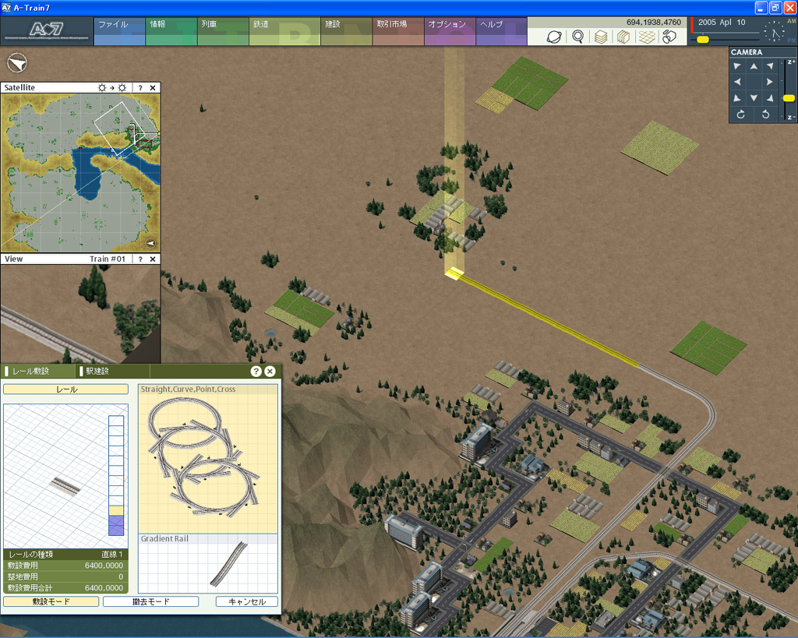
Task: Click the straight rail preview on the grid
Action: tap(65, 486)
